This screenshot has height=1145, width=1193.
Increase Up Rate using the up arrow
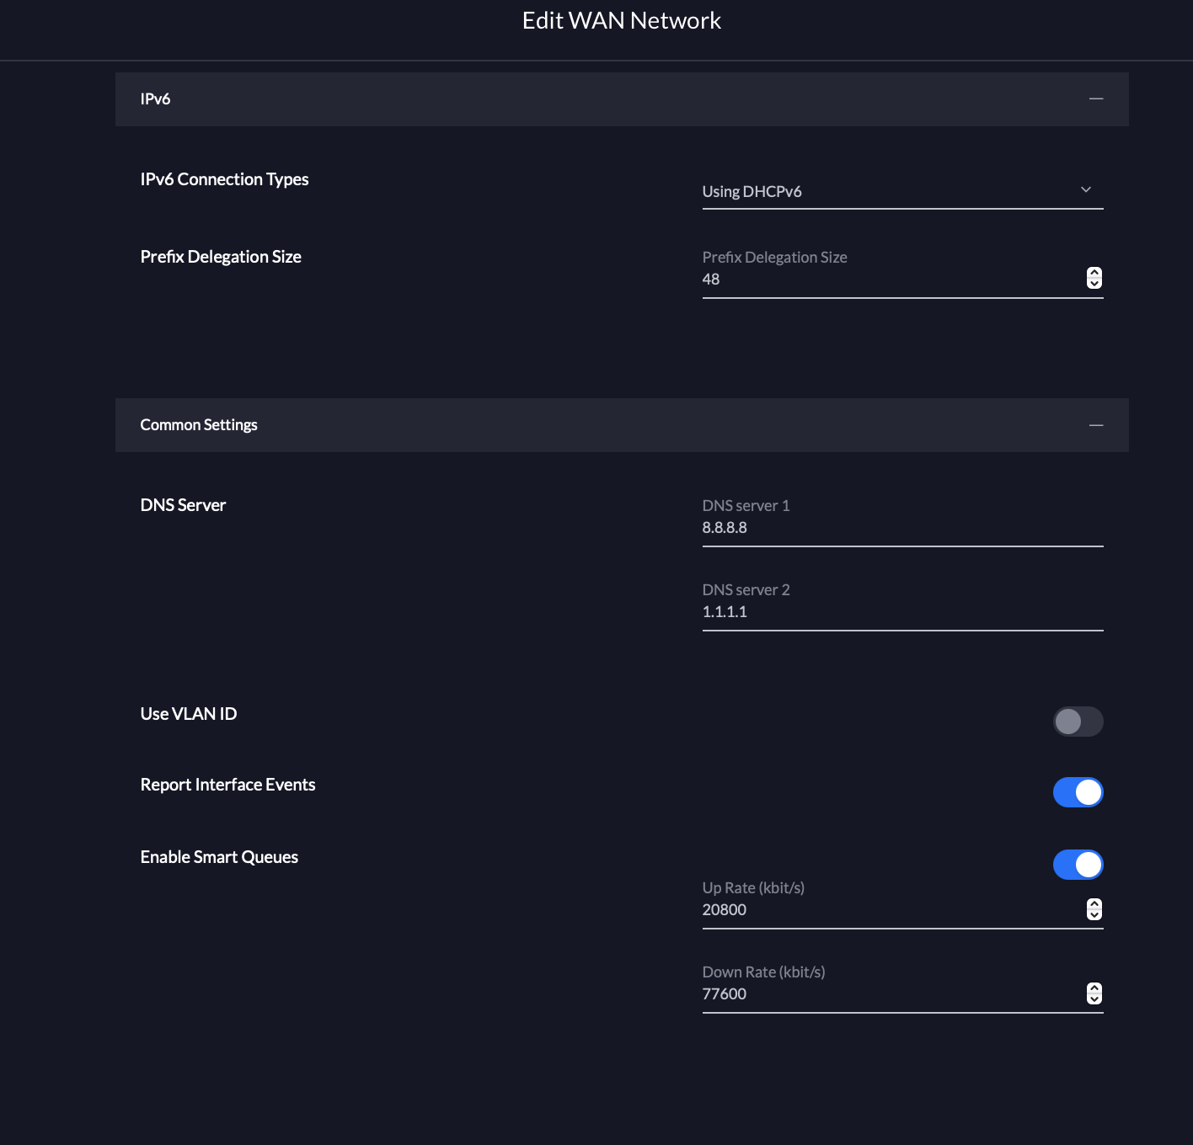coord(1094,904)
